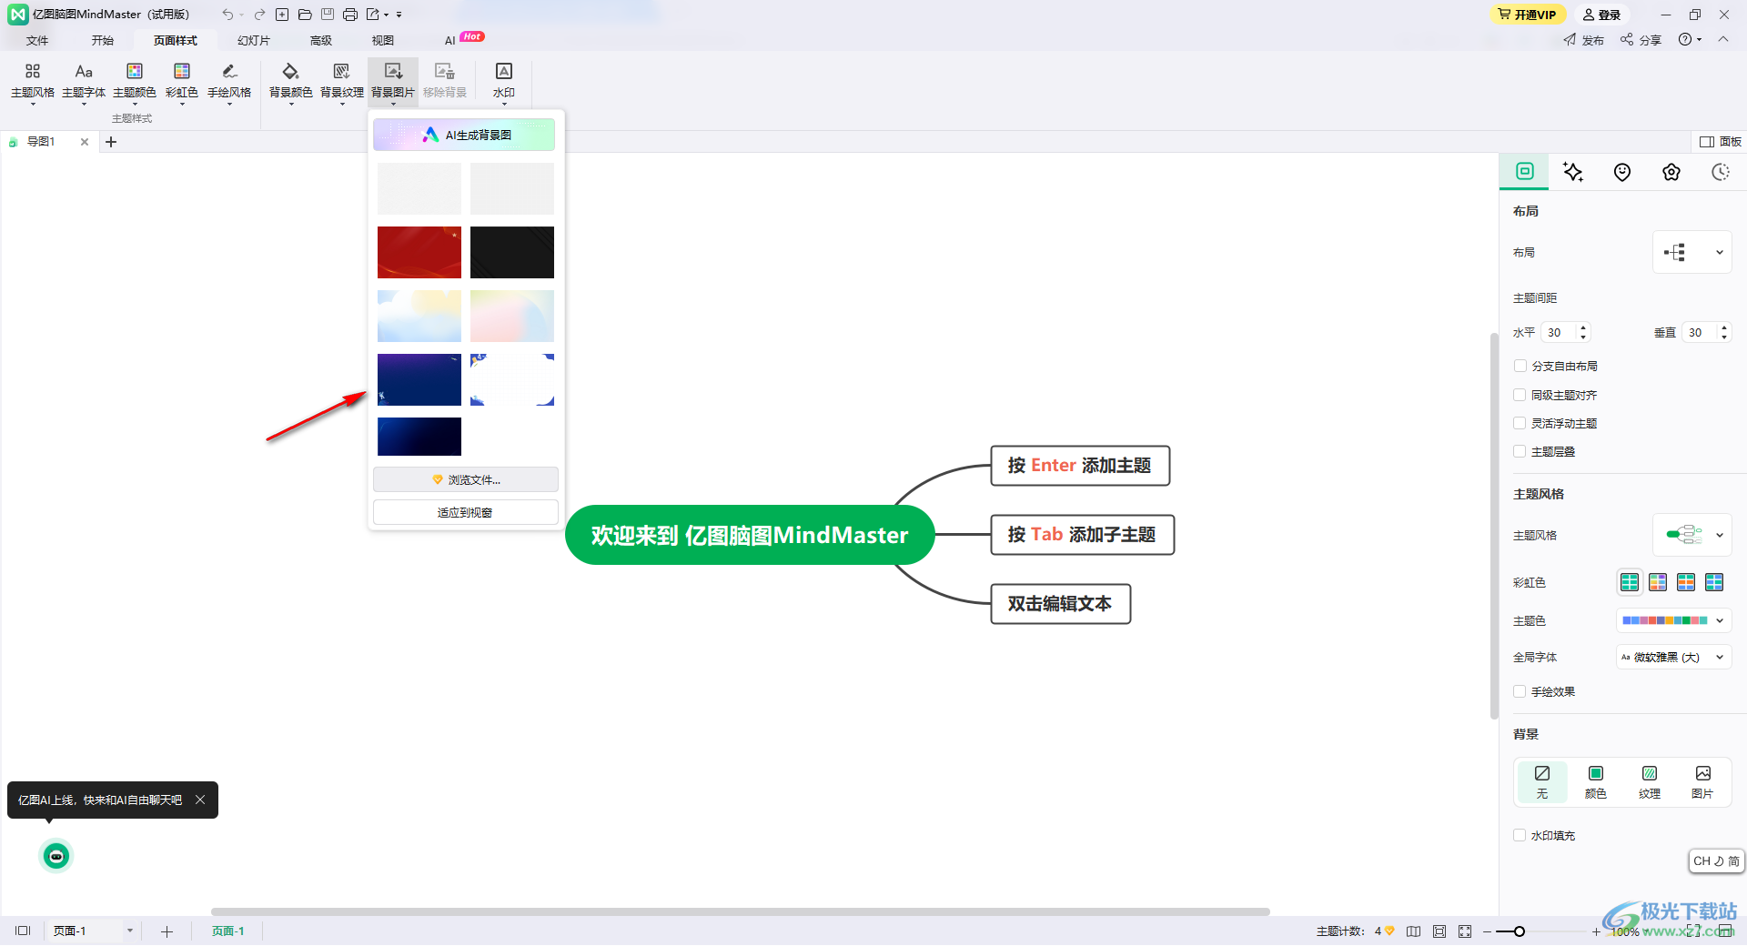Enable 手绘效果 checkbox
1747x946 pixels.
1520,692
